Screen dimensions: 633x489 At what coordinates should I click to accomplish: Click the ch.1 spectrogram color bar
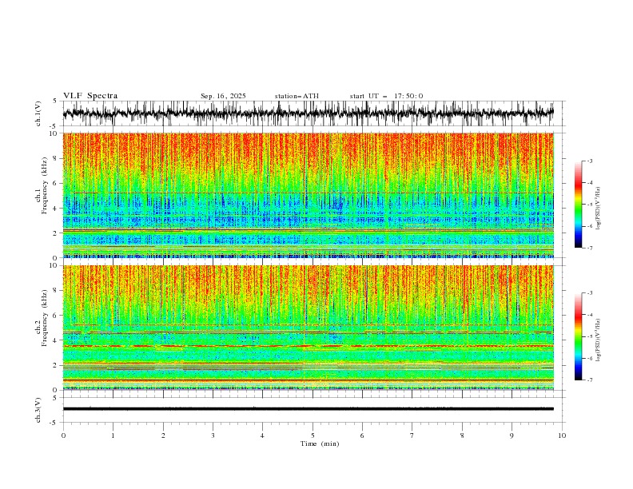(578, 205)
